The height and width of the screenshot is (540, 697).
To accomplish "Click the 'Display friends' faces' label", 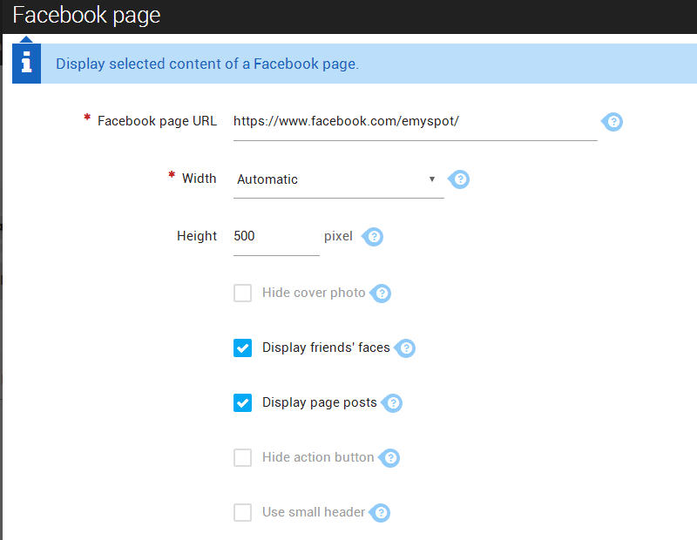I will (x=326, y=348).
